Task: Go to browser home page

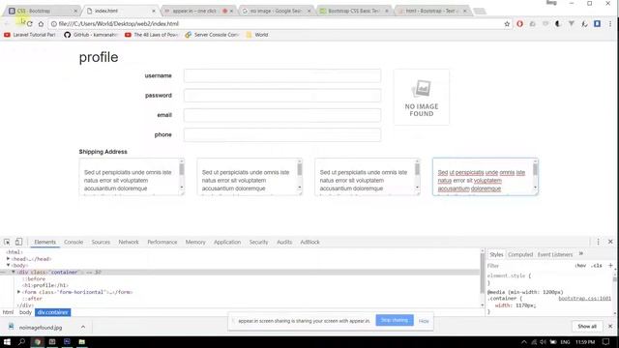Action: (x=41, y=23)
